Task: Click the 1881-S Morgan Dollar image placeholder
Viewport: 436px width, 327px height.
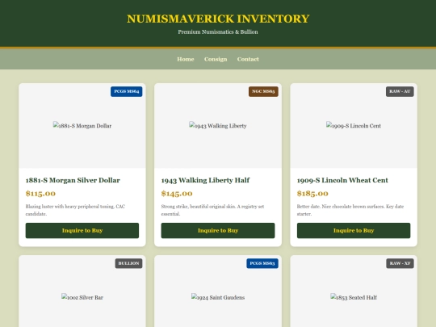Action: 82,126
